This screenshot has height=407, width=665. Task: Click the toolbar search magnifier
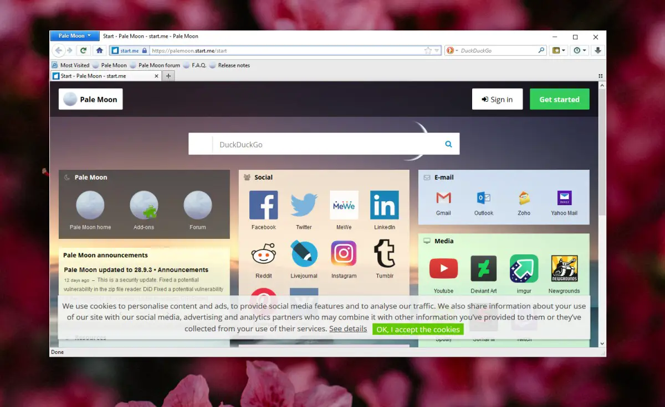[x=541, y=50]
